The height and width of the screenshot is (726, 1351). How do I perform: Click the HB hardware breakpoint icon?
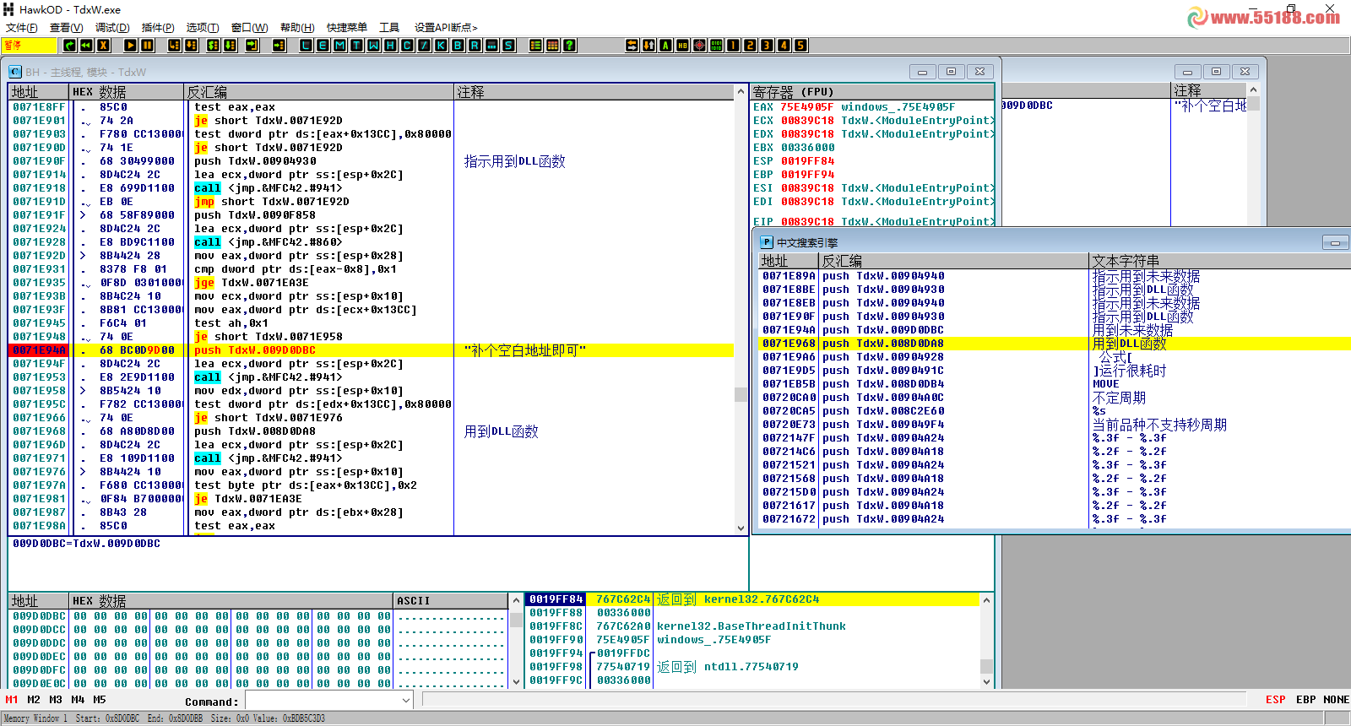pyautogui.click(x=683, y=46)
